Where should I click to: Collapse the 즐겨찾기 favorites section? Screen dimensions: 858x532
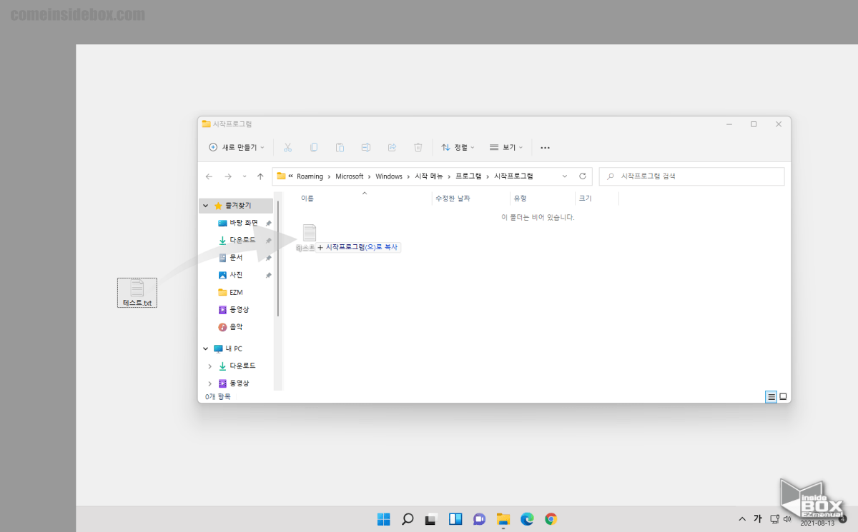click(206, 205)
